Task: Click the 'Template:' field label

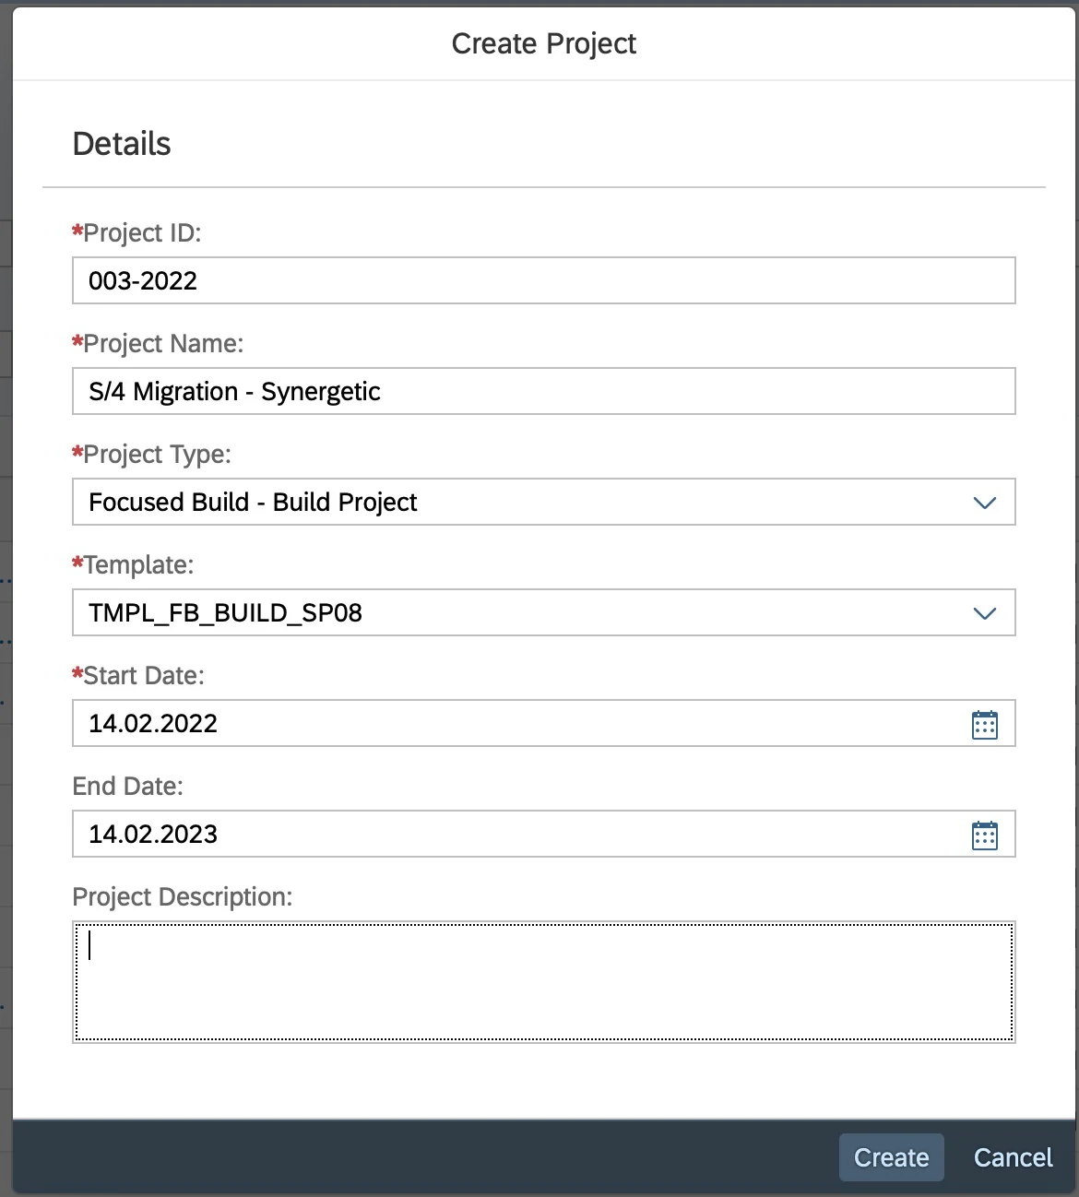Action: (x=138, y=565)
